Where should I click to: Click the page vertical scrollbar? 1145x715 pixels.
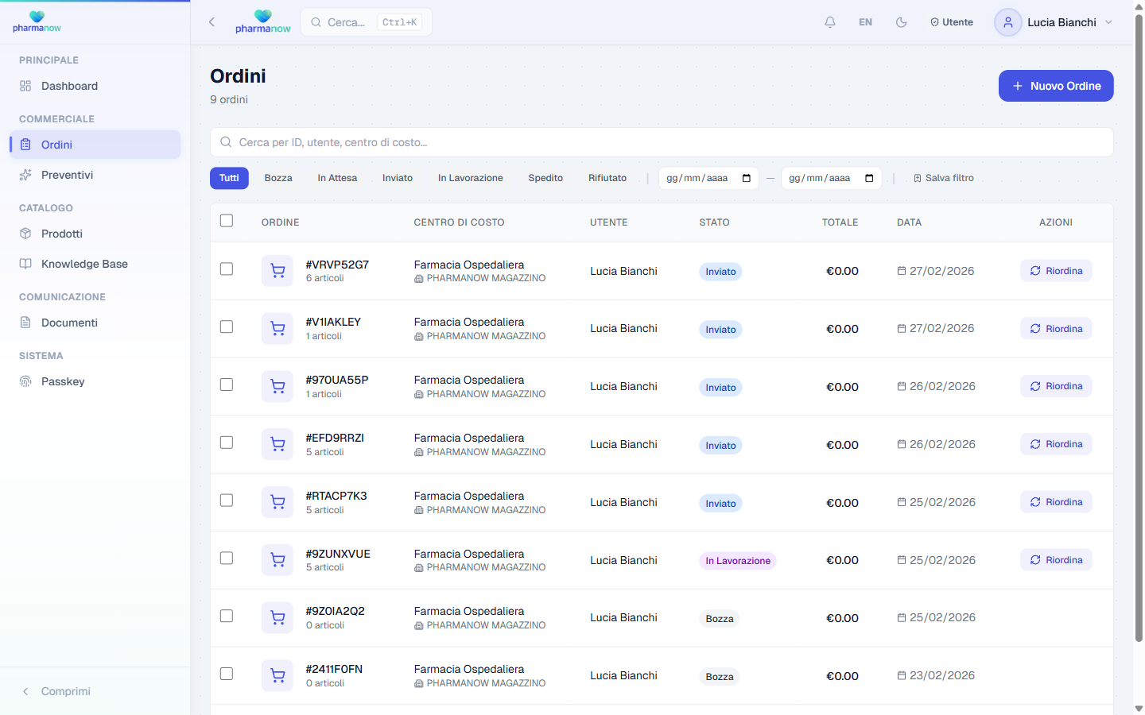click(x=1139, y=326)
